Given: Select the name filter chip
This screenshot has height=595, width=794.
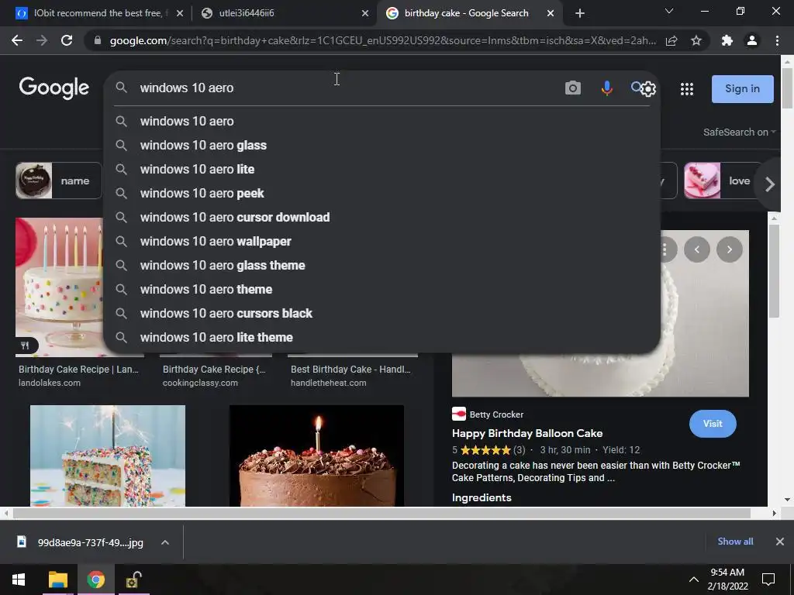Looking at the screenshot, I should click(59, 181).
